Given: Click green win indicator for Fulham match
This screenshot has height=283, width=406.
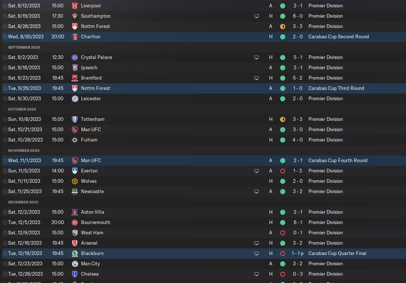Looking at the screenshot, I should 282,140.
